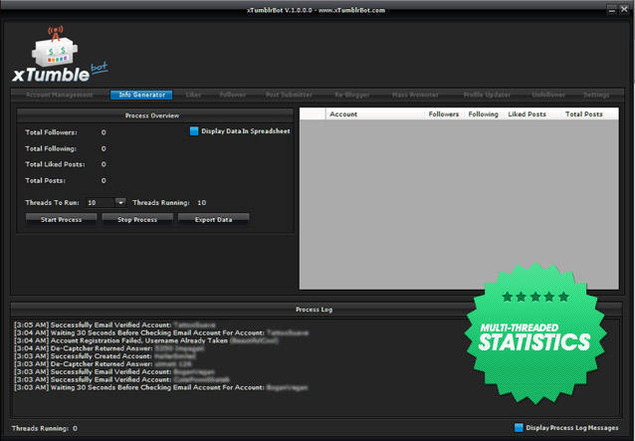Open the Follower tab

[x=233, y=95]
